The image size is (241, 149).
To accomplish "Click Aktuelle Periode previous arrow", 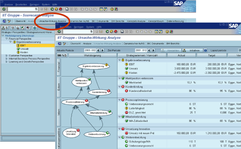I will click(x=98, y=50).
